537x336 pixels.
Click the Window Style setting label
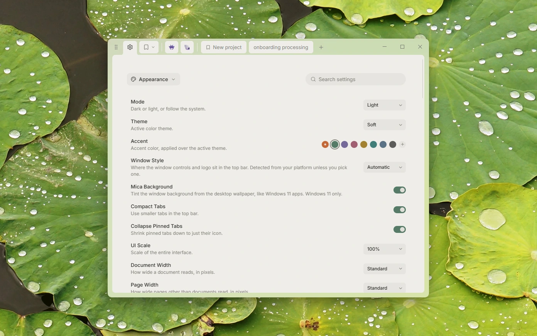click(x=147, y=161)
